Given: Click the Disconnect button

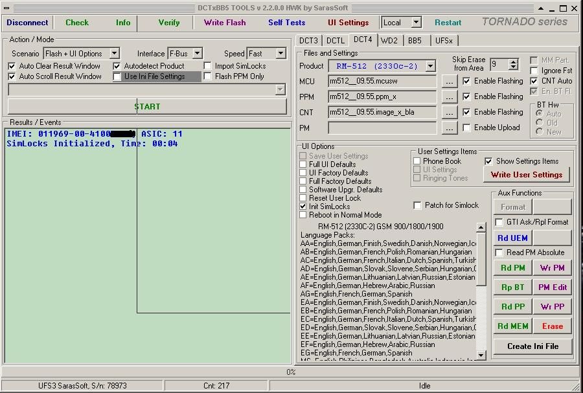Looking at the screenshot, I should pyautogui.click(x=27, y=23).
